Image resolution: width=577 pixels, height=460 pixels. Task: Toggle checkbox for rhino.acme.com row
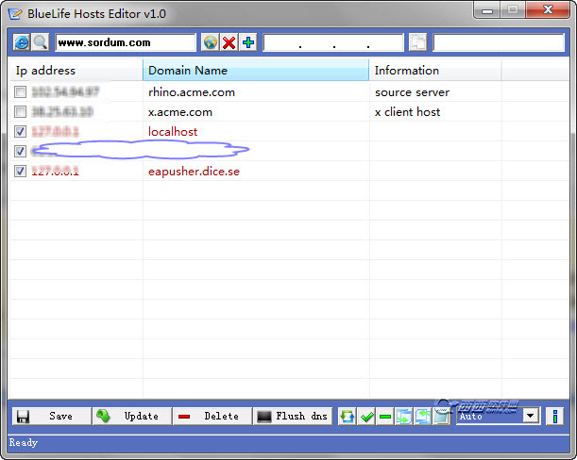click(20, 91)
